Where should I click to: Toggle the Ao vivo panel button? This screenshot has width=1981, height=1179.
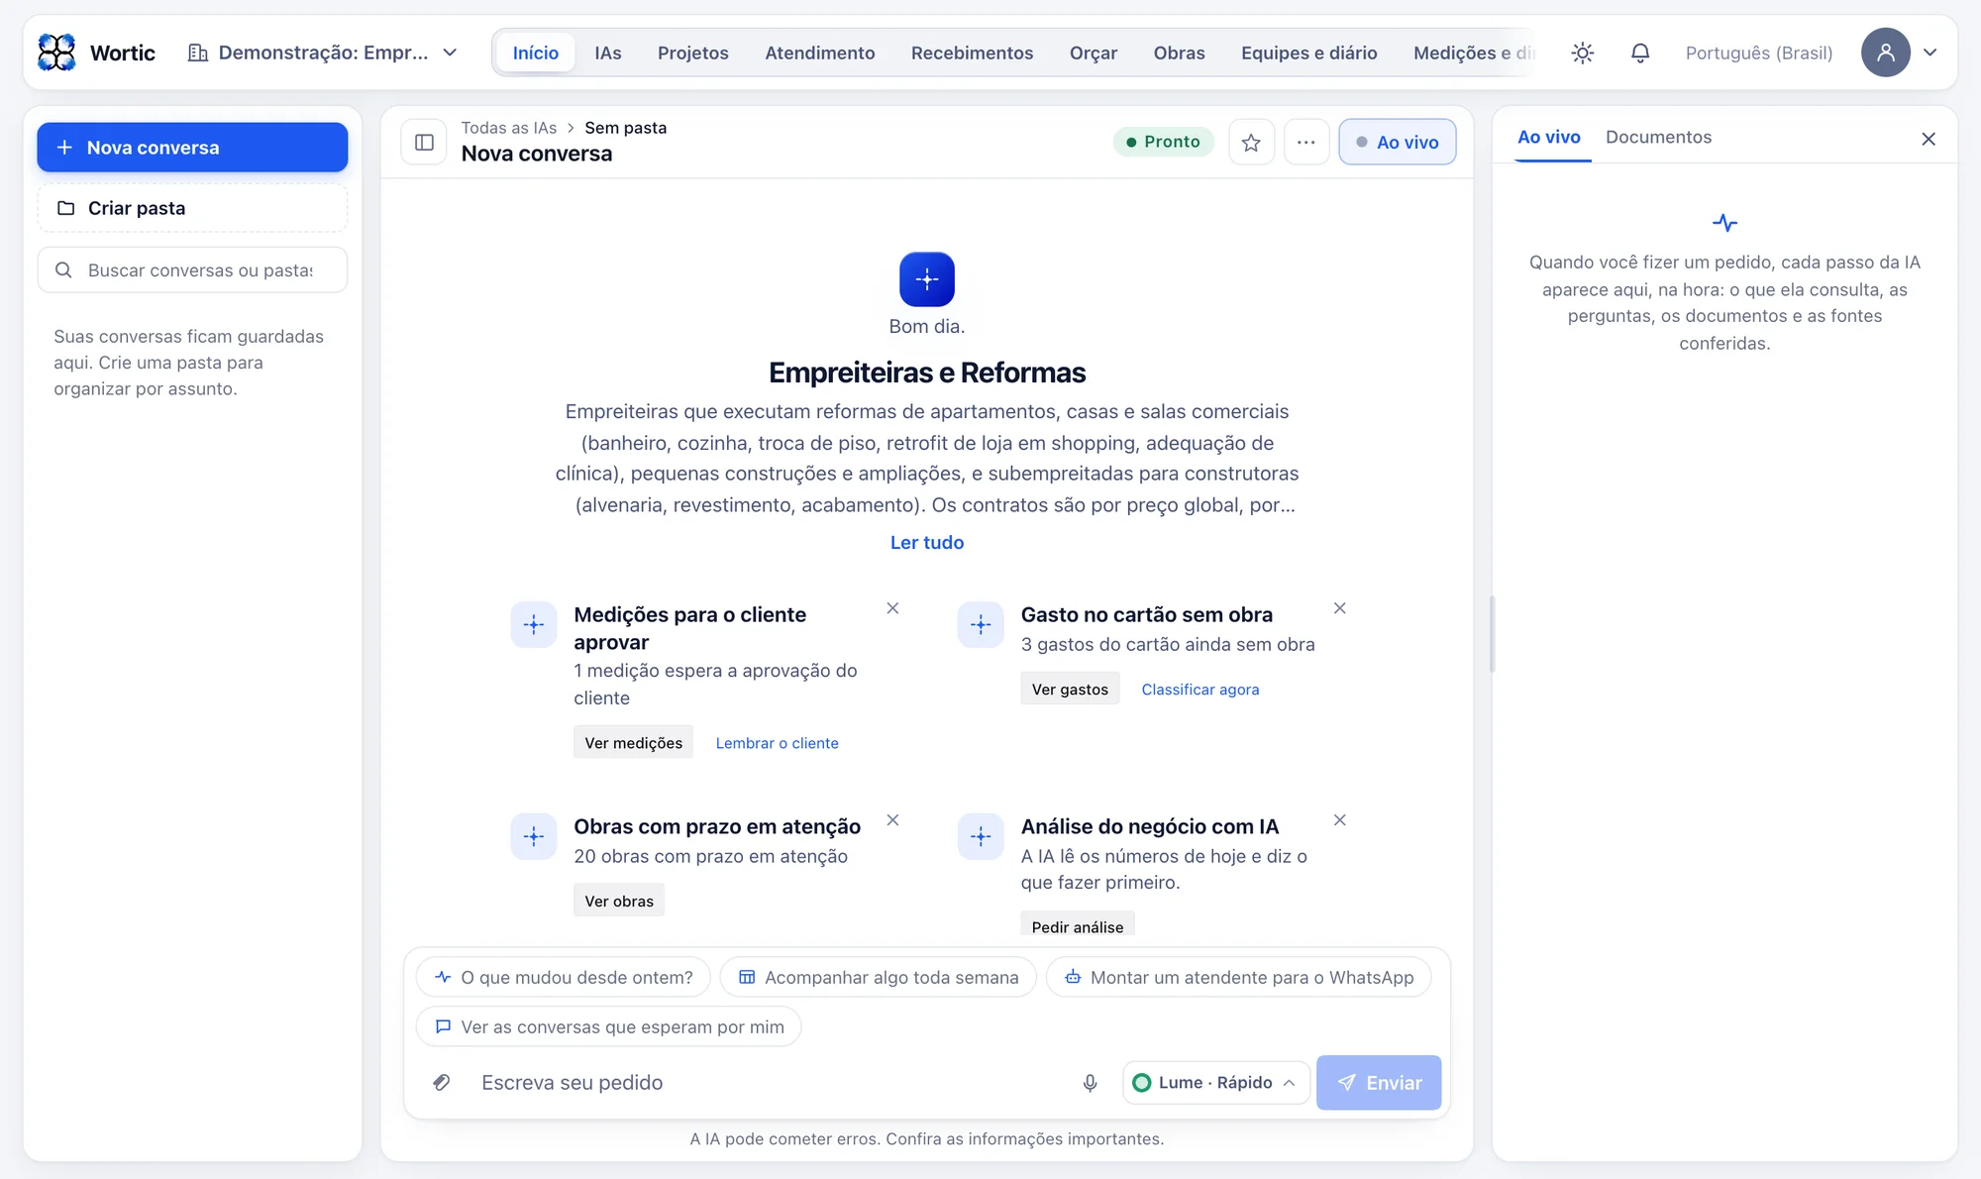[x=1397, y=142]
